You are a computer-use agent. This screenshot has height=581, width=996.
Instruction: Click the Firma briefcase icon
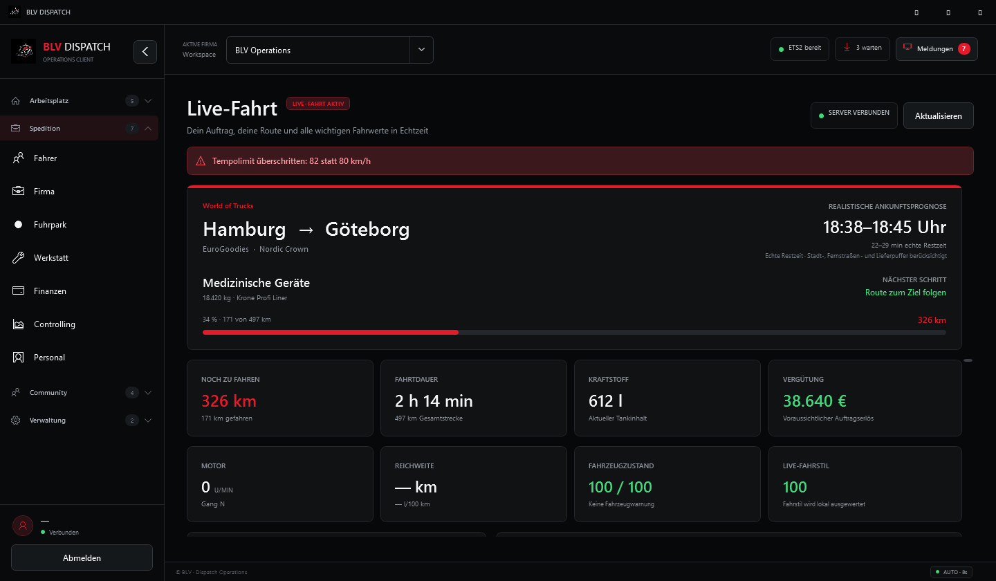point(19,192)
